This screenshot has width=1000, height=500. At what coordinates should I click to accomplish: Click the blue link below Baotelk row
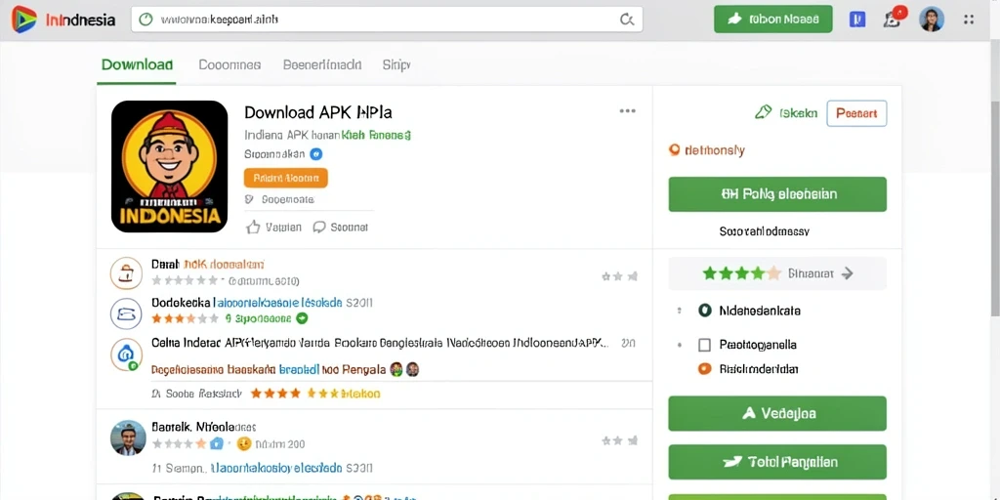click(275, 468)
